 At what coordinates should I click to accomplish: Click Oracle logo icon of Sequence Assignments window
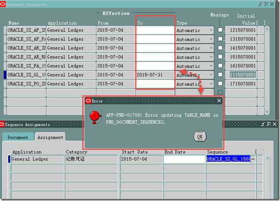coord(2,124)
